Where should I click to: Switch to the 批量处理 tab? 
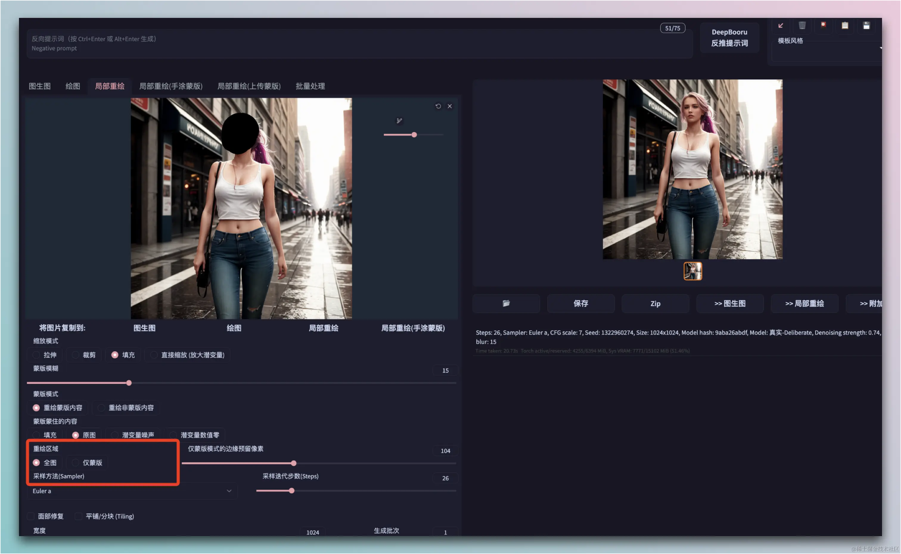tap(310, 86)
